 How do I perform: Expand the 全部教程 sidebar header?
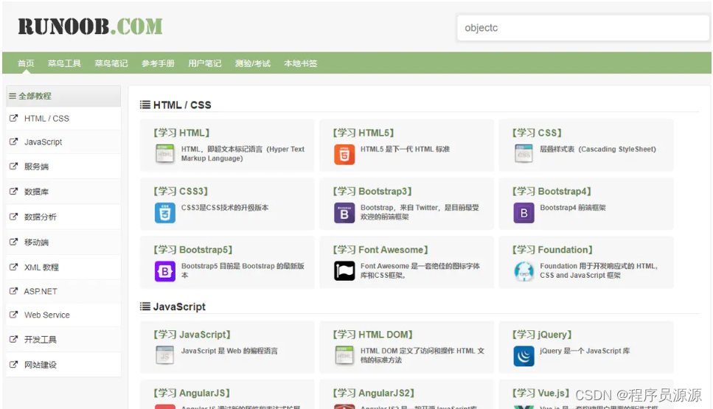coord(35,96)
